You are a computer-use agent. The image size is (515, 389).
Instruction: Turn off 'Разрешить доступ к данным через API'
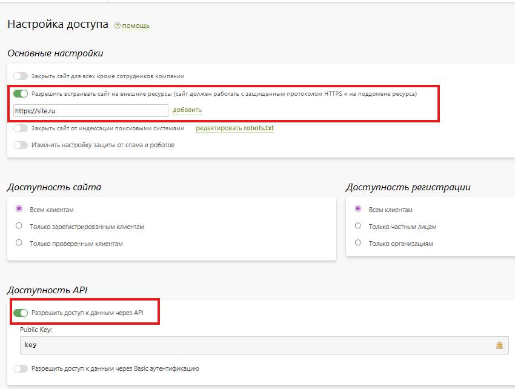21,313
